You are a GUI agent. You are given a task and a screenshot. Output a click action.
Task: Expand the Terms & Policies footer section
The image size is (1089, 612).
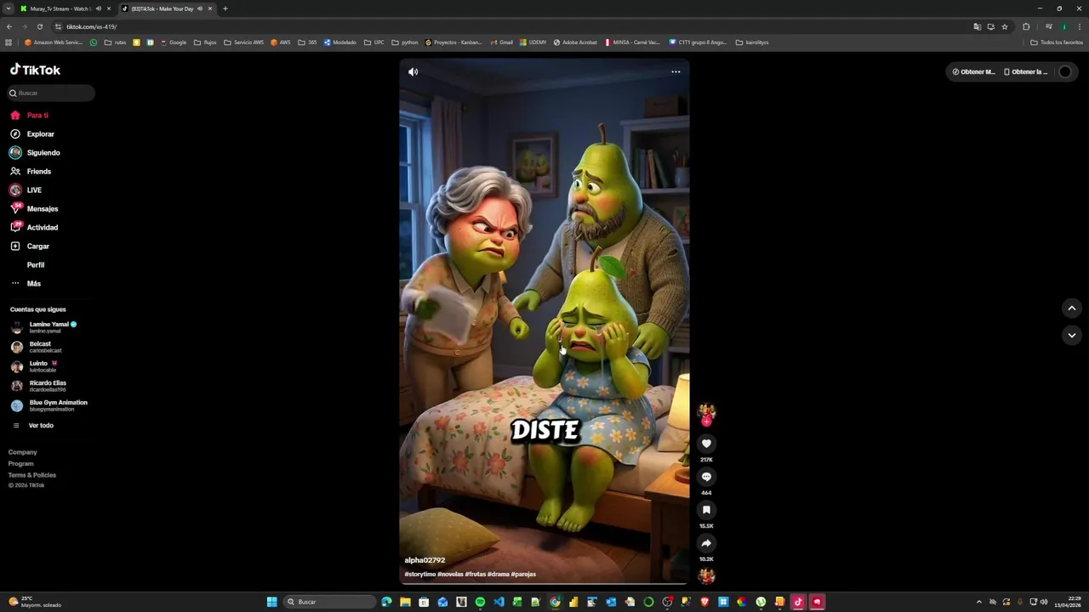point(32,475)
